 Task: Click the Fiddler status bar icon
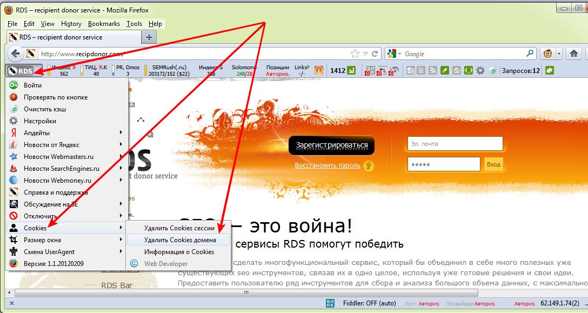pos(330,303)
